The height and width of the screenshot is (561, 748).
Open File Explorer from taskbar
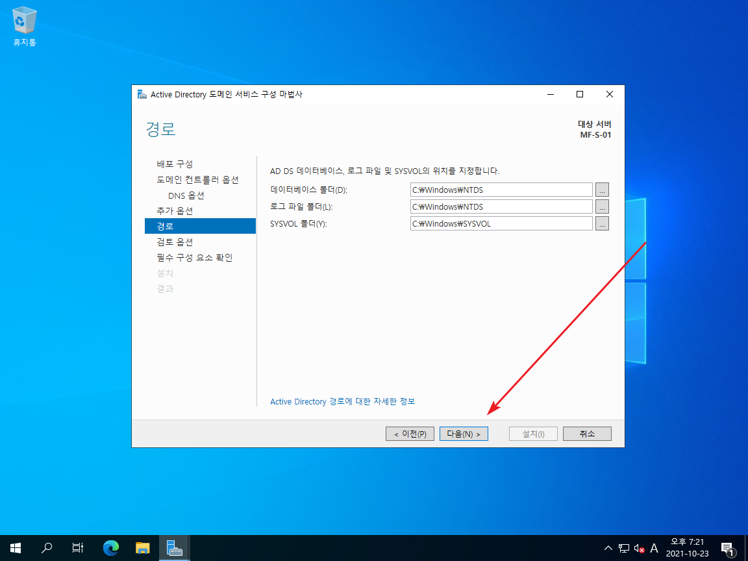coord(142,548)
